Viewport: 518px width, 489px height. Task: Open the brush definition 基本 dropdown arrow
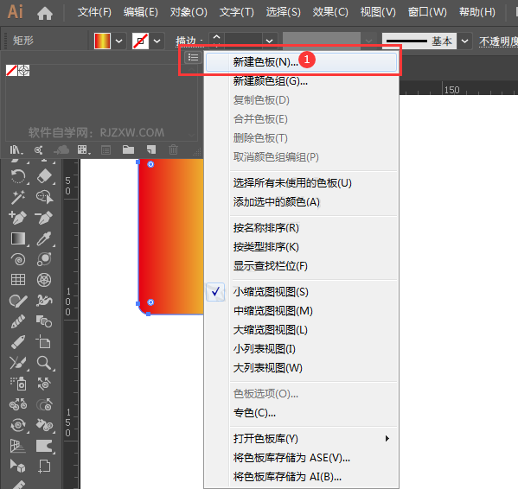(x=464, y=41)
